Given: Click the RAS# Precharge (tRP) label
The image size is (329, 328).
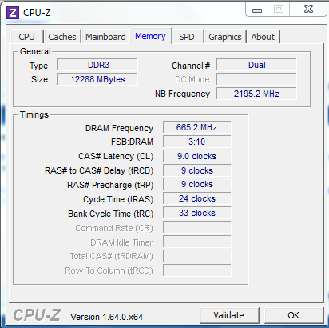Looking at the screenshot, I should [x=110, y=185].
